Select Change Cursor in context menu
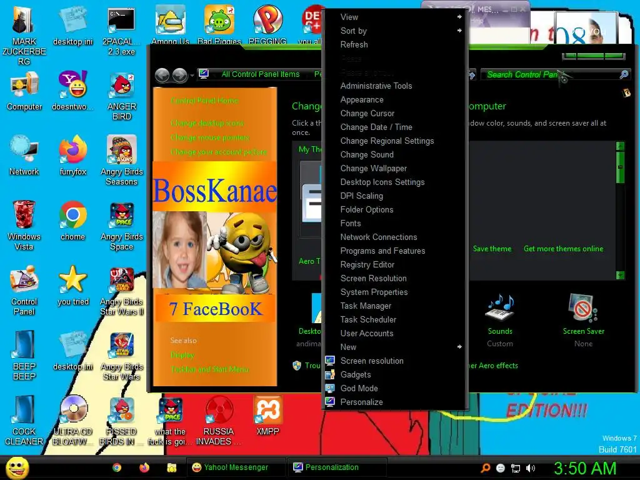640x480 pixels. tap(395, 114)
